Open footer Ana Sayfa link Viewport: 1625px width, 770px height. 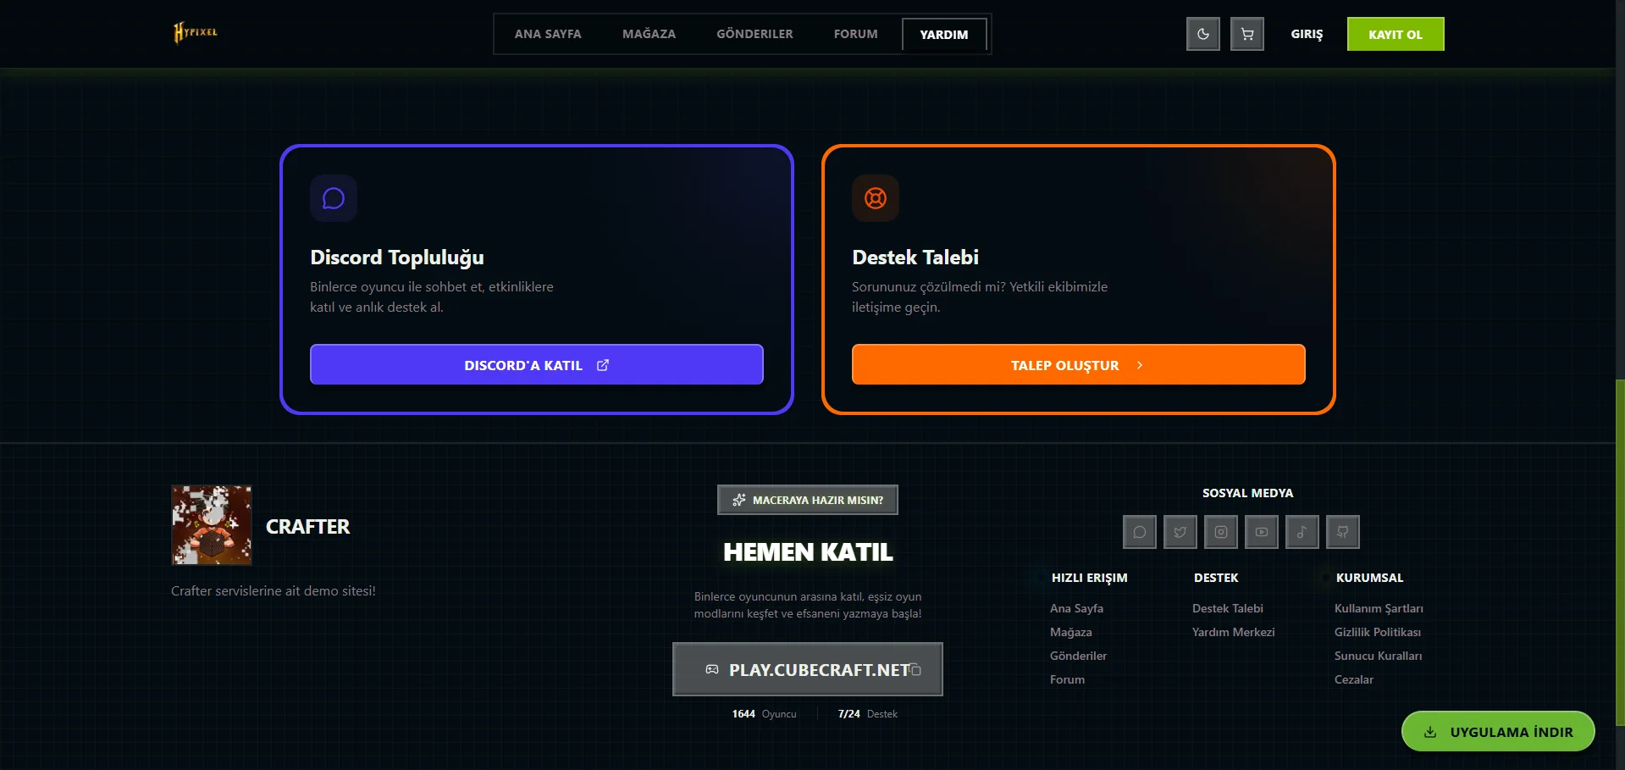(x=1076, y=608)
